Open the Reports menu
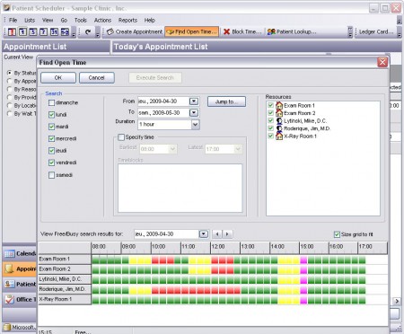 click(127, 21)
